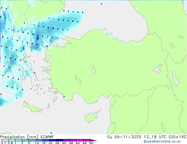Click the '30' legend scale label

click(x=64, y=143)
